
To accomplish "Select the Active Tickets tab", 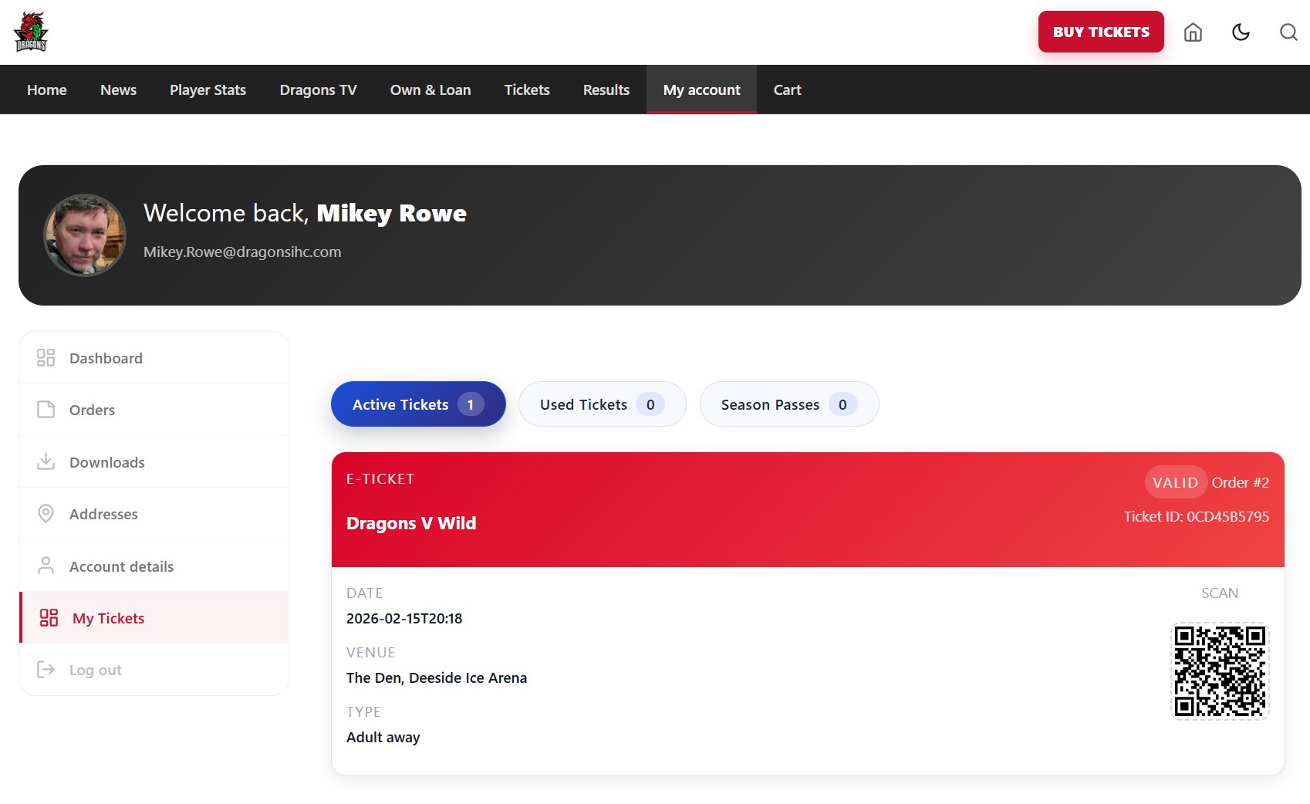I will [417, 404].
